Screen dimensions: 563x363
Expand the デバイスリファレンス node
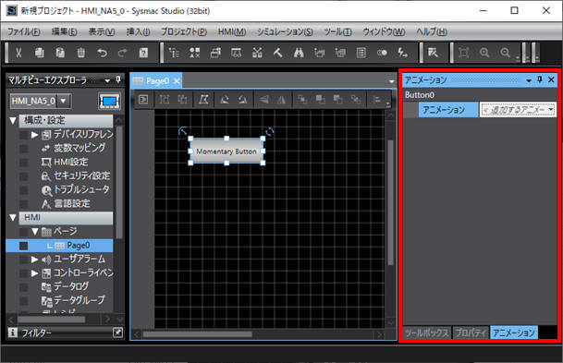point(34,135)
